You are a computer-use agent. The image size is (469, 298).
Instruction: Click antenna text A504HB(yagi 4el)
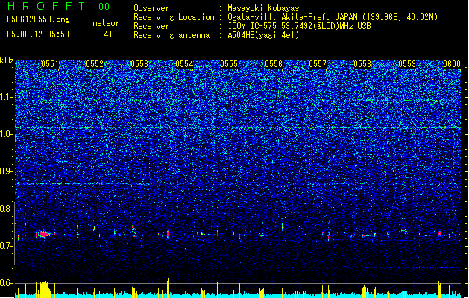263,35
